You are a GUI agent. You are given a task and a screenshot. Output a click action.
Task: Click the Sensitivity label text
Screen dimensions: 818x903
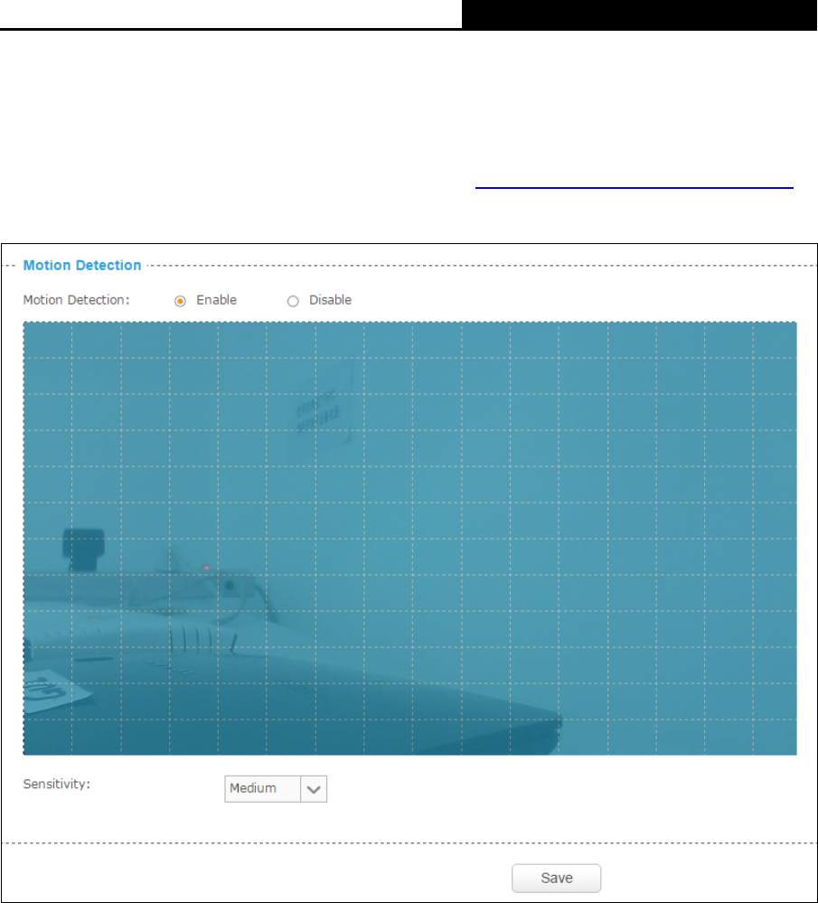(x=56, y=785)
